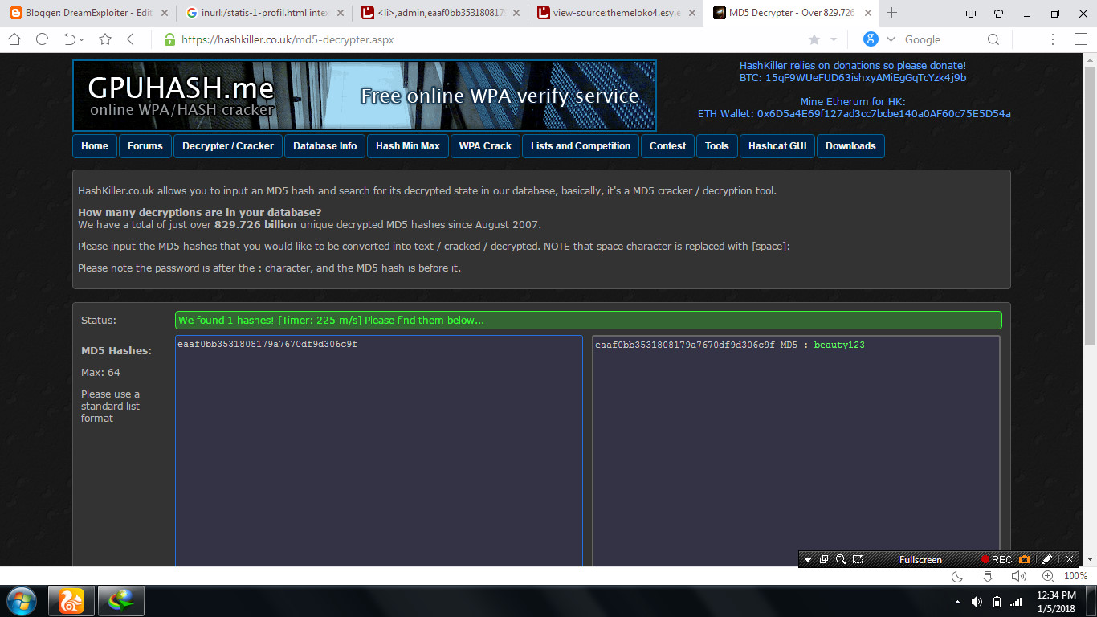Open the Windows Start menu
Viewport: 1097px width, 617px height.
21,600
